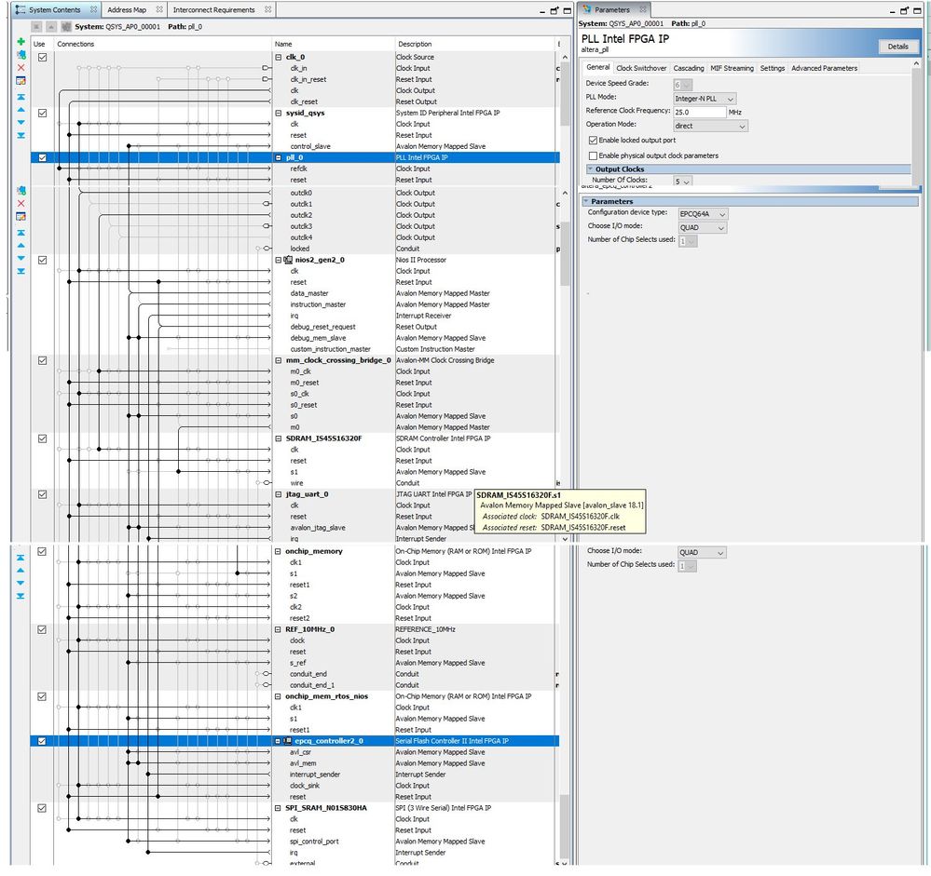Click the Parameters tab icon
This screenshot has width=931, height=876.
pyautogui.click(x=586, y=9)
